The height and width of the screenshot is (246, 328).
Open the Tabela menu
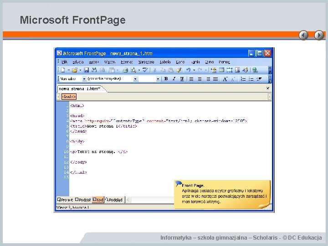(x=165, y=62)
